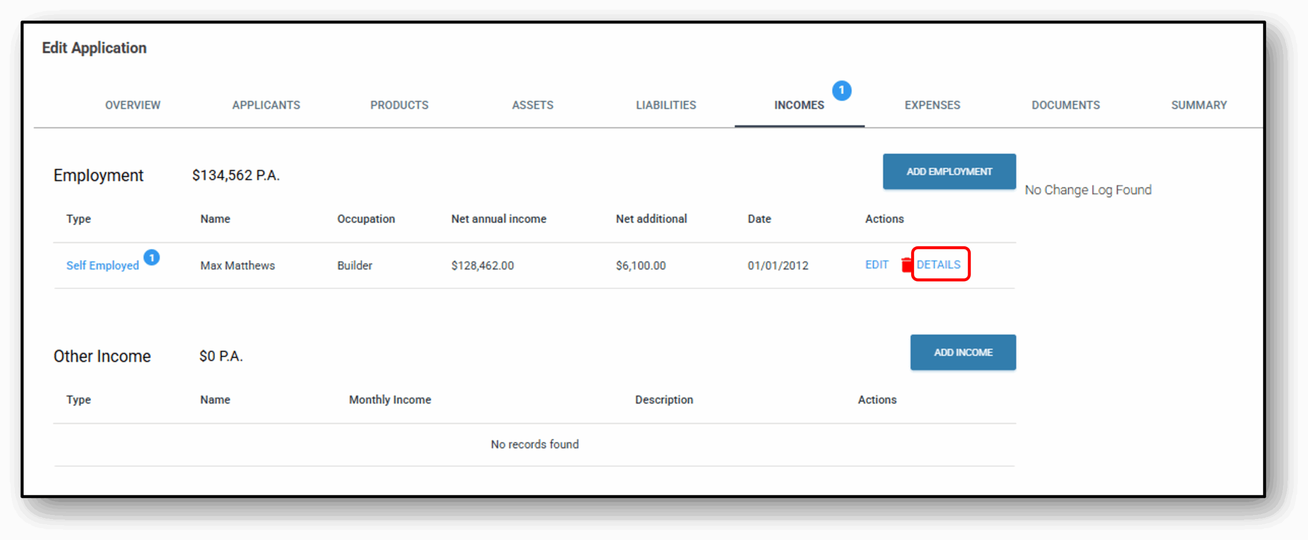Click the Date column header
This screenshot has height=540, width=1308.
point(759,219)
